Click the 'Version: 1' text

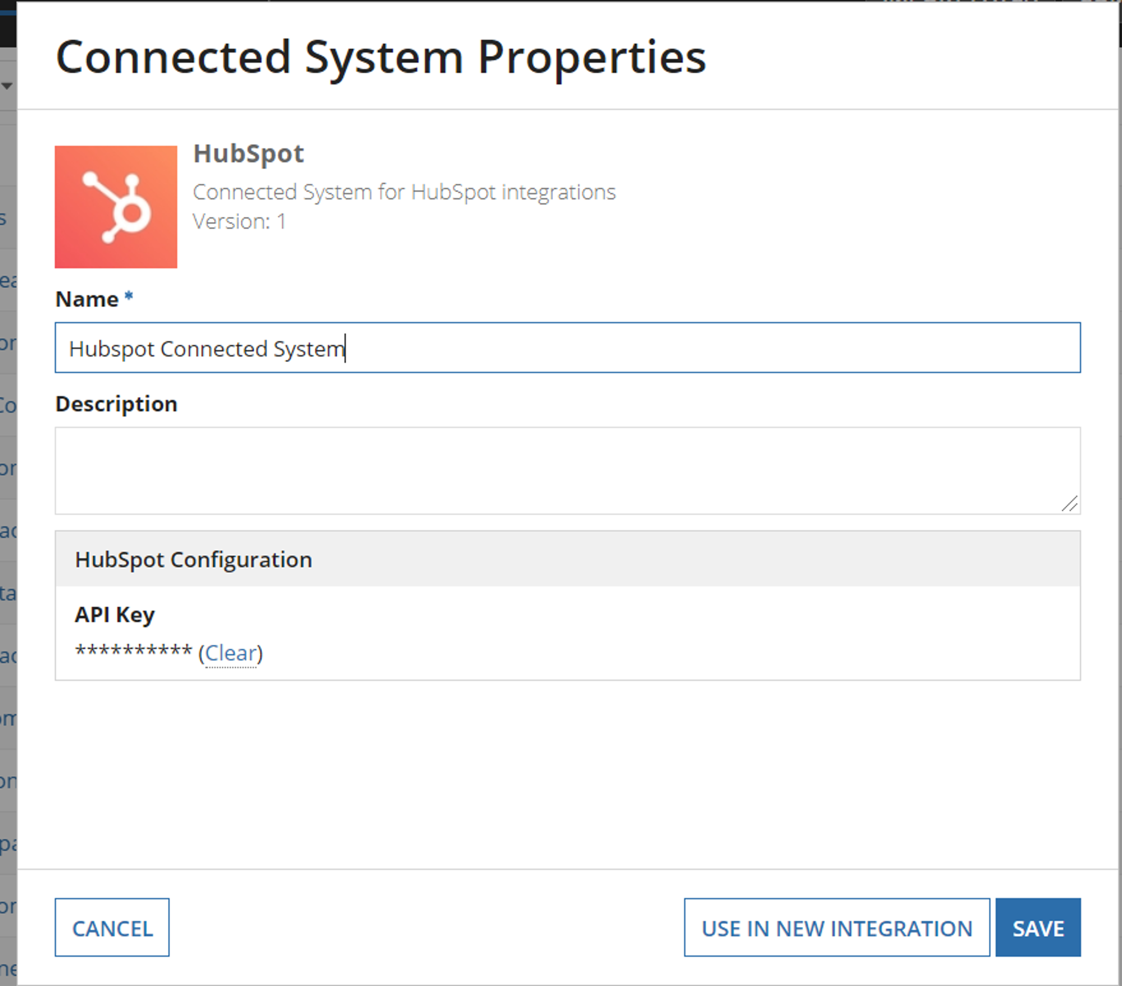(x=239, y=221)
